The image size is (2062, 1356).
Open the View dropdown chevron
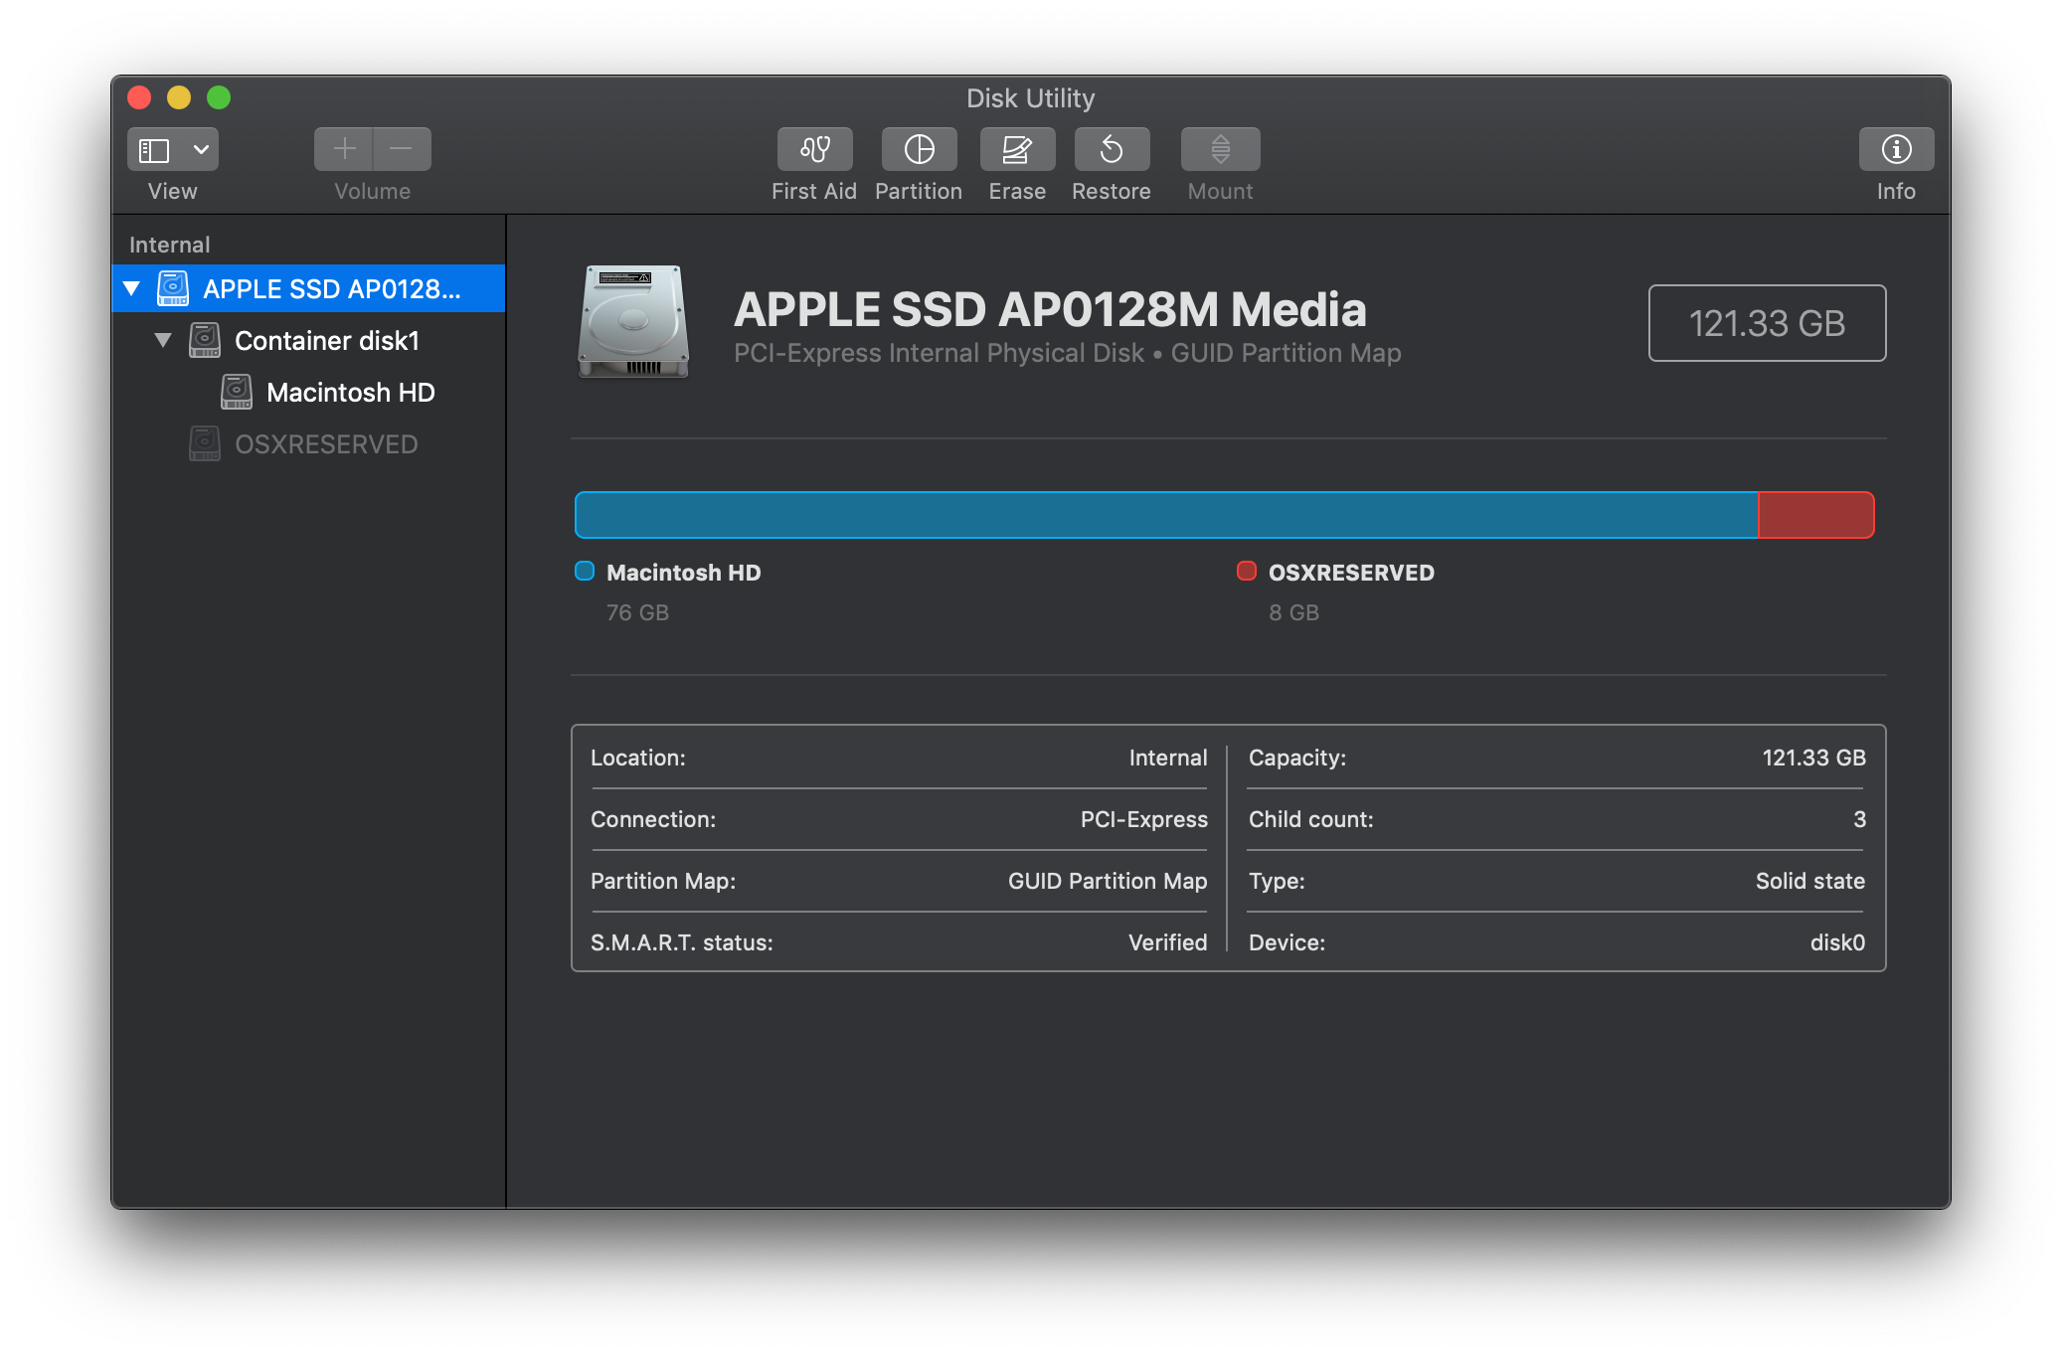point(201,150)
